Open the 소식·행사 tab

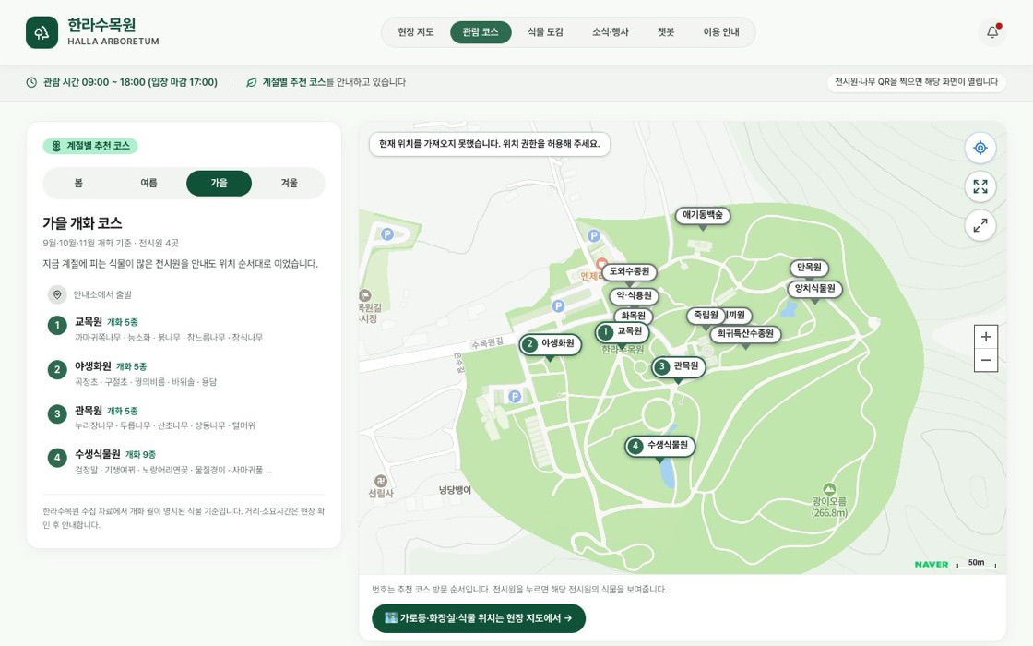coord(611,32)
